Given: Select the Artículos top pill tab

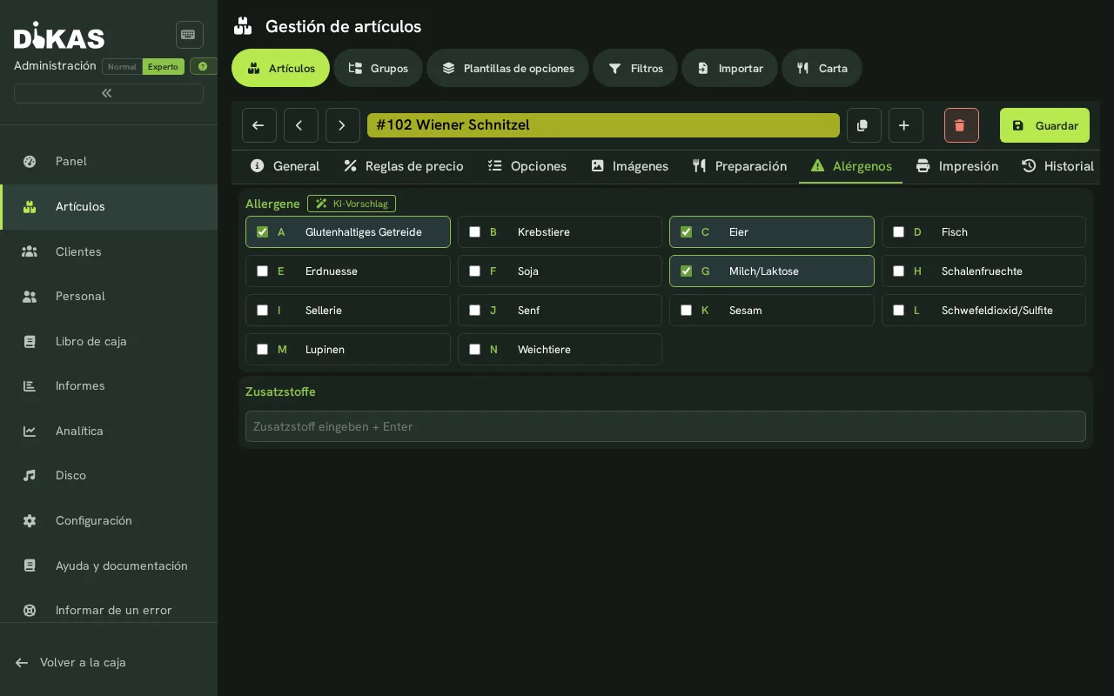Looking at the screenshot, I should tap(280, 68).
